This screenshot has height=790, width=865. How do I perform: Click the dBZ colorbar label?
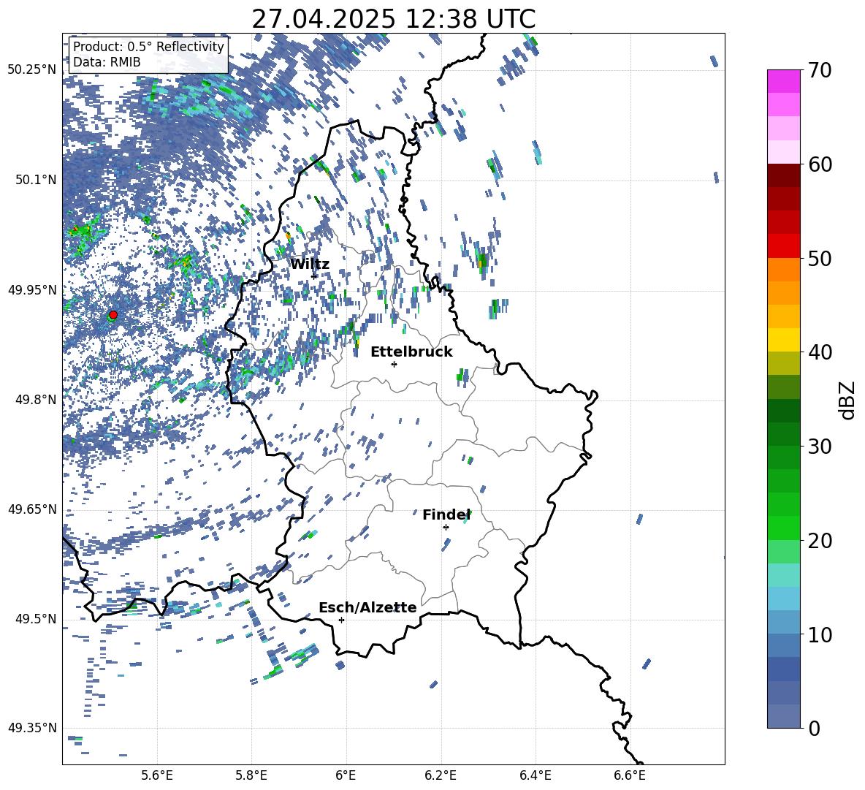[848, 400]
